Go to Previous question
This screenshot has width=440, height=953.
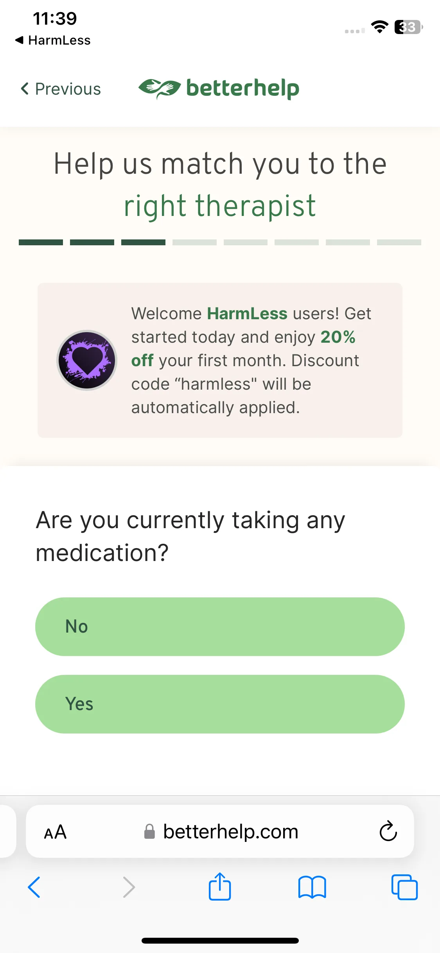pos(61,89)
